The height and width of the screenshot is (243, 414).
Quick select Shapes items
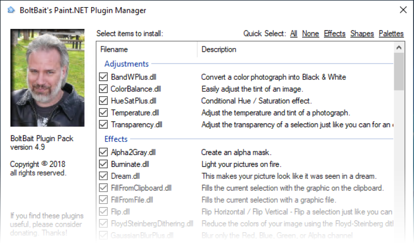pyautogui.click(x=362, y=34)
